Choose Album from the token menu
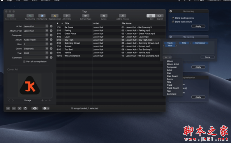Viewport: 231px width, 143px height. pos(170,61)
